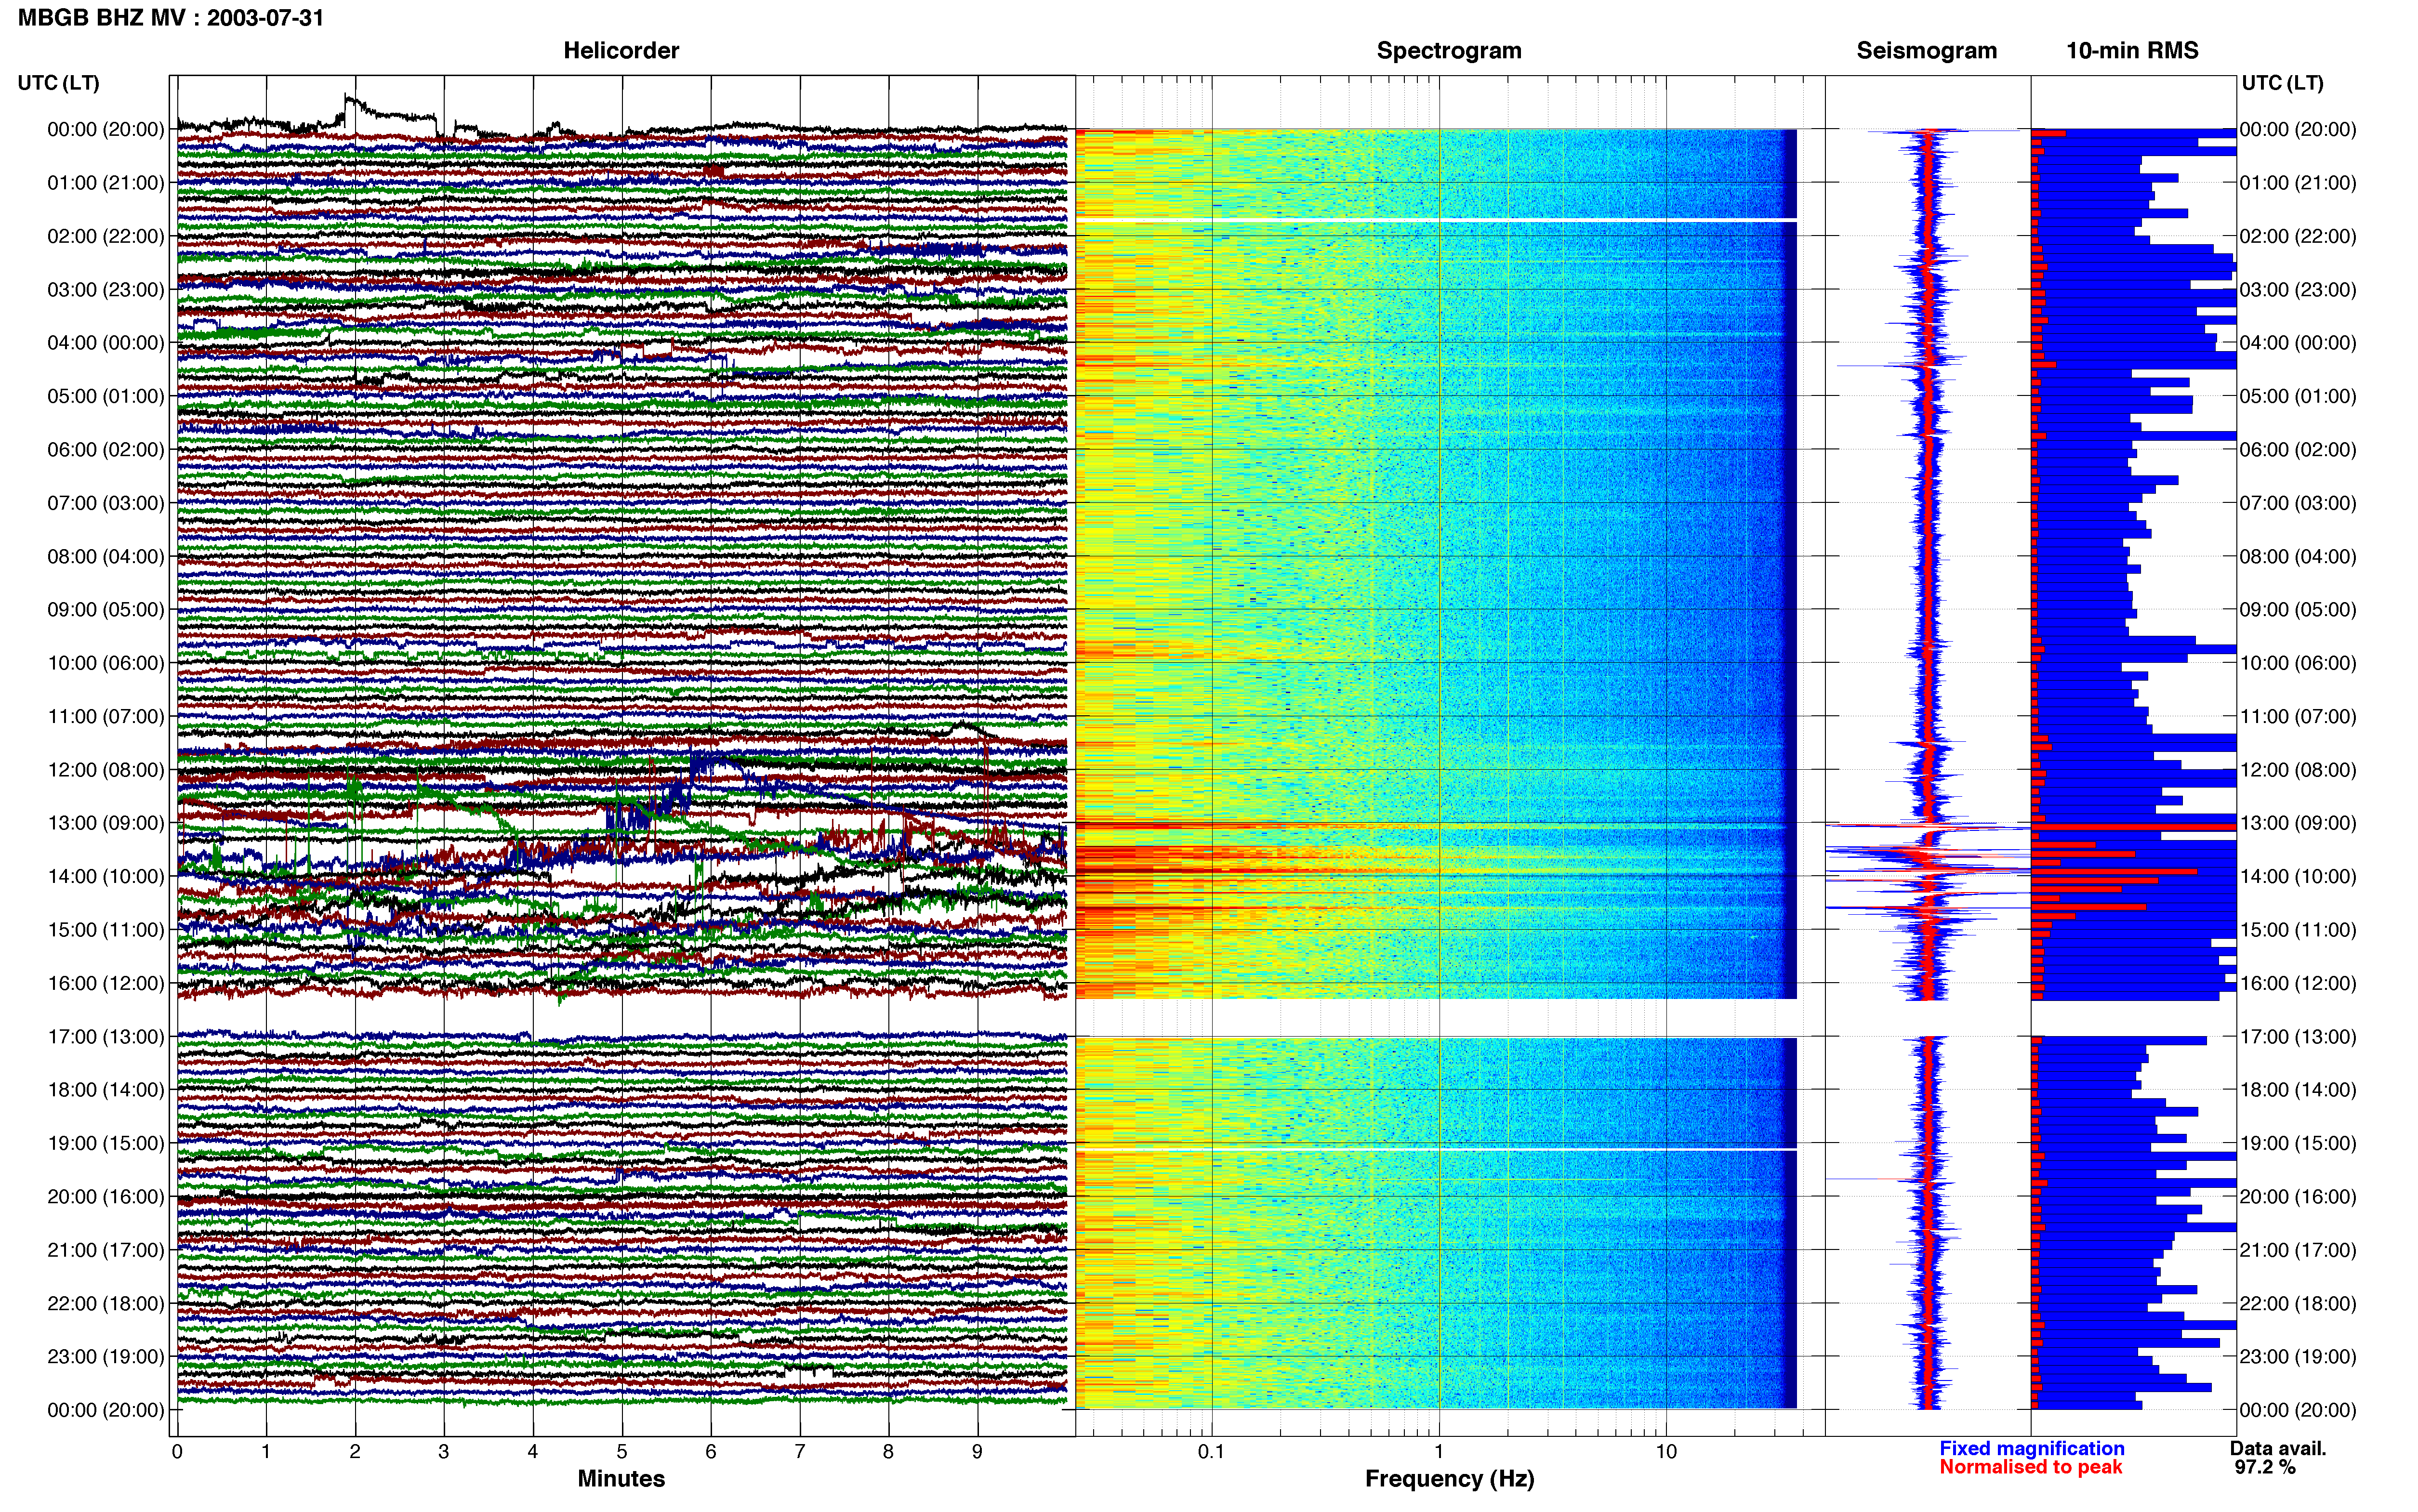Click the '10-min RMS' panel heading
This screenshot has height=1512, width=2418.
coord(2132,51)
